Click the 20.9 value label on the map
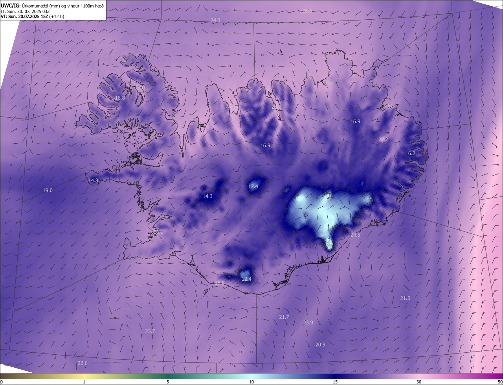Screen dimensions: 503x385 coord(320,344)
